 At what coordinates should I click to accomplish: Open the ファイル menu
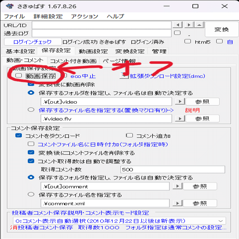(x=14, y=16)
